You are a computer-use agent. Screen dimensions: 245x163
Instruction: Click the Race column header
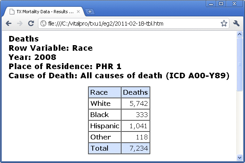click(105, 92)
